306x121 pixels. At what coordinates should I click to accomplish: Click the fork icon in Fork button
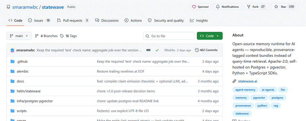(x=249, y=7)
